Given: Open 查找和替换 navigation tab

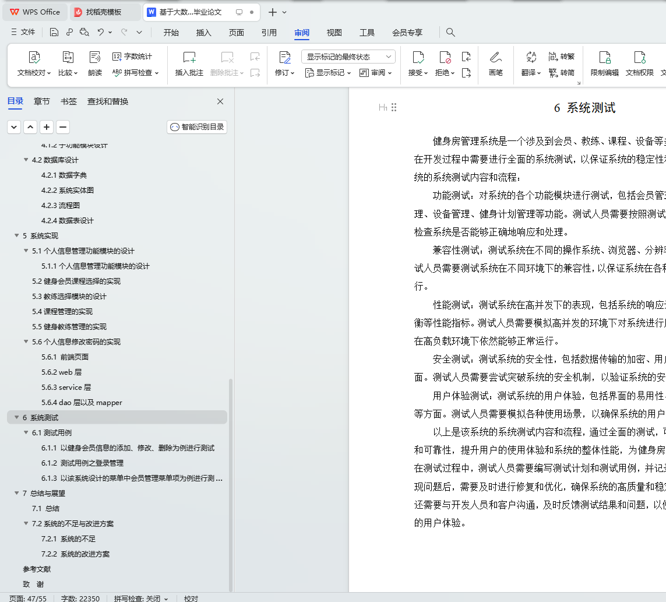Looking at the screenshot, I should pos(107,101).
